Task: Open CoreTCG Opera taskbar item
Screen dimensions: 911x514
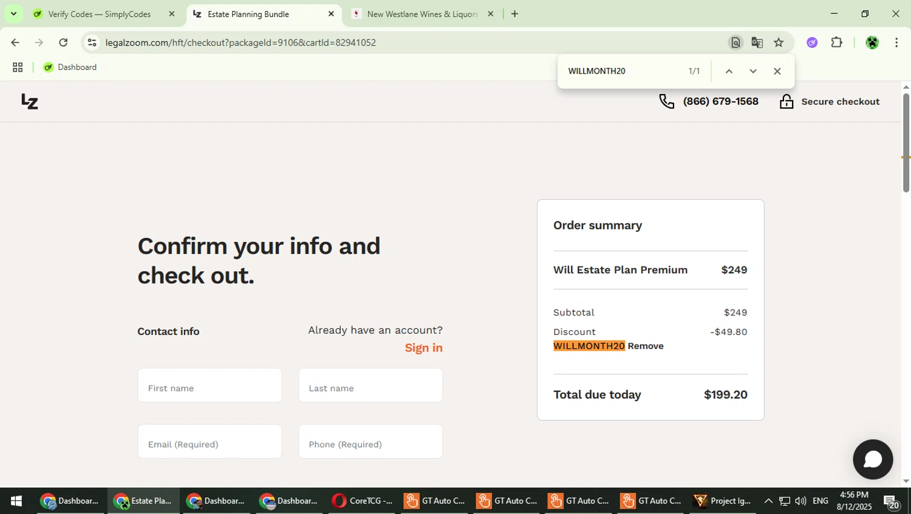Action: click(363, 501)
